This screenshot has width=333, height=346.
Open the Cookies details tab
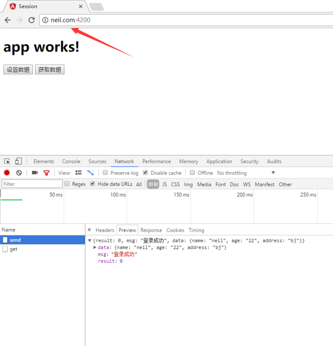click(175, 230)
